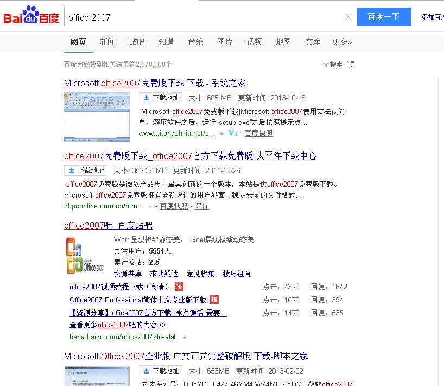Expand dropdown arrow next to www.xitongzhijia.net URL
Screen dimensions: 444x386
coord(221,134)
